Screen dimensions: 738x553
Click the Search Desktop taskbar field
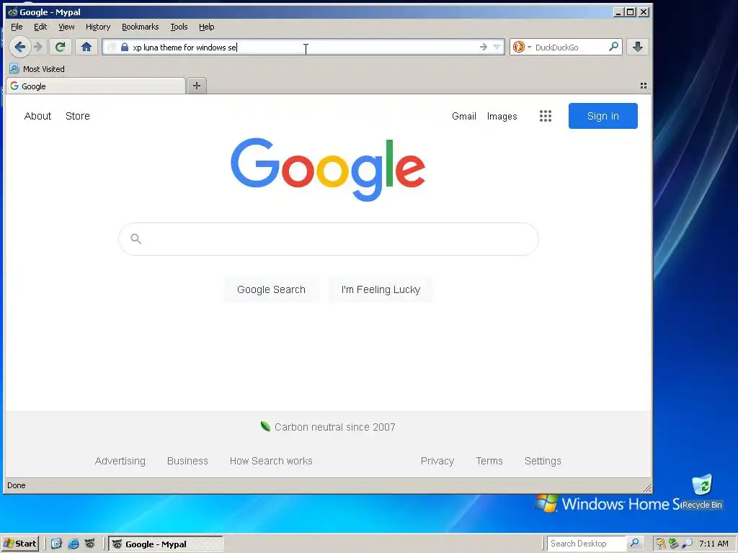587,544
